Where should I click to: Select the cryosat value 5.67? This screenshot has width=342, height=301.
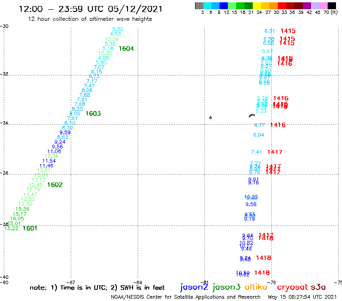tap(268, 51)
